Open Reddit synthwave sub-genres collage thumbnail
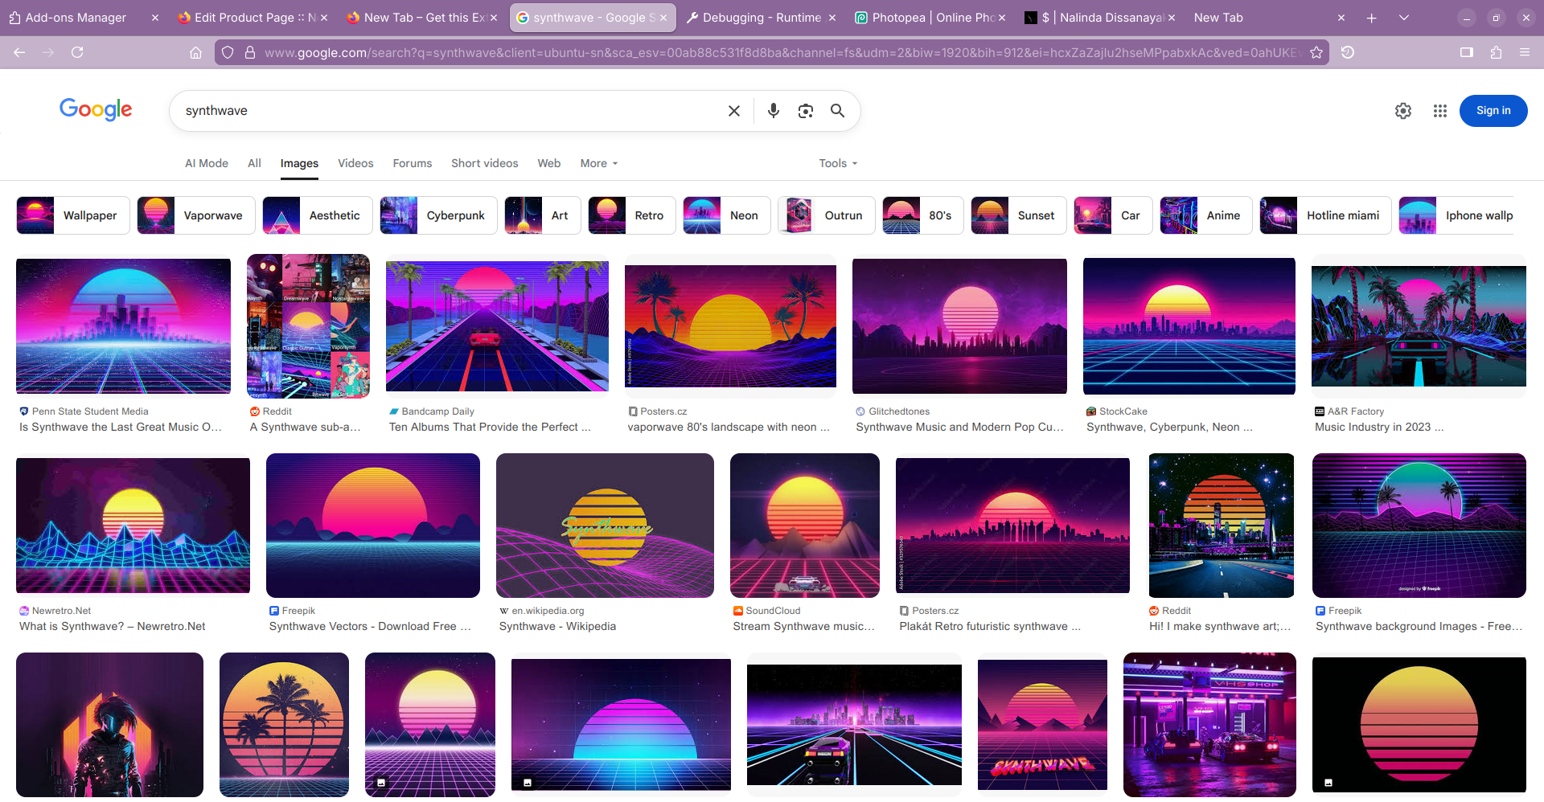The image size is (1544, 802). (x=308, y=325)
